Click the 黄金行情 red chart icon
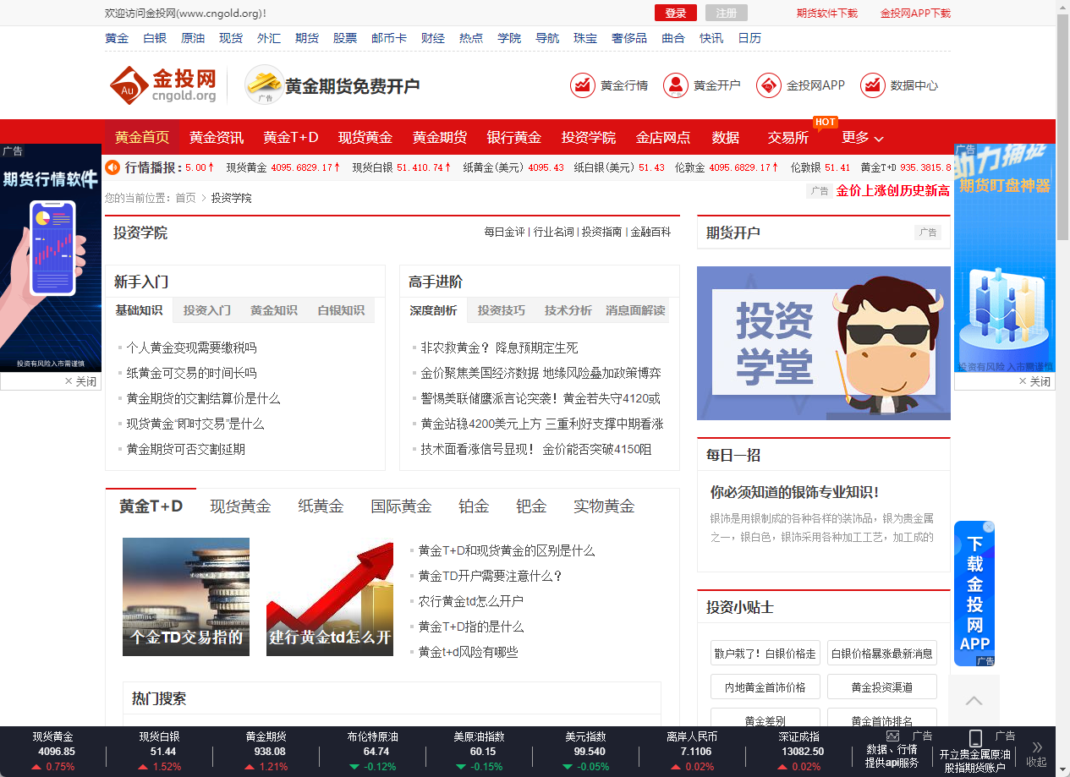This screenshot has height=777, width=1070. [x=583, y=85]
